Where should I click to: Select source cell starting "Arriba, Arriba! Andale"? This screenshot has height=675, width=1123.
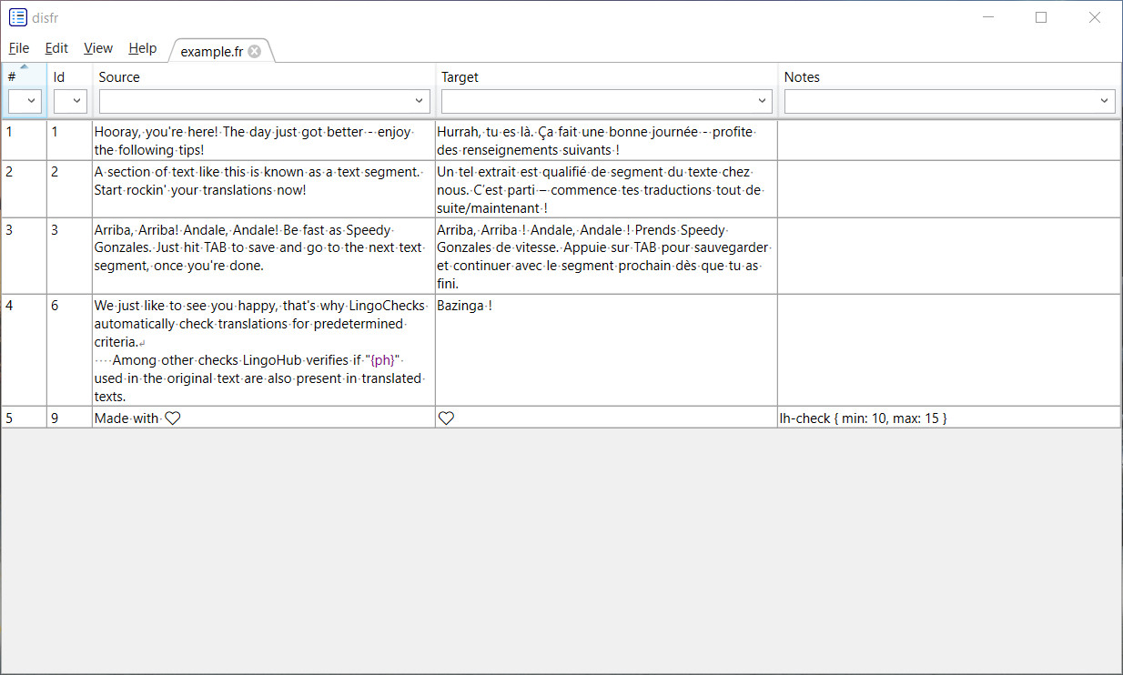coord(264,256)
